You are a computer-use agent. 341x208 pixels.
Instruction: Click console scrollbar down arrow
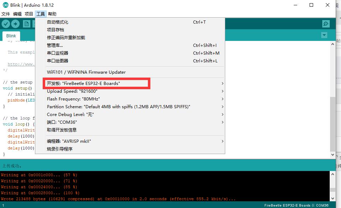point(333,198)
